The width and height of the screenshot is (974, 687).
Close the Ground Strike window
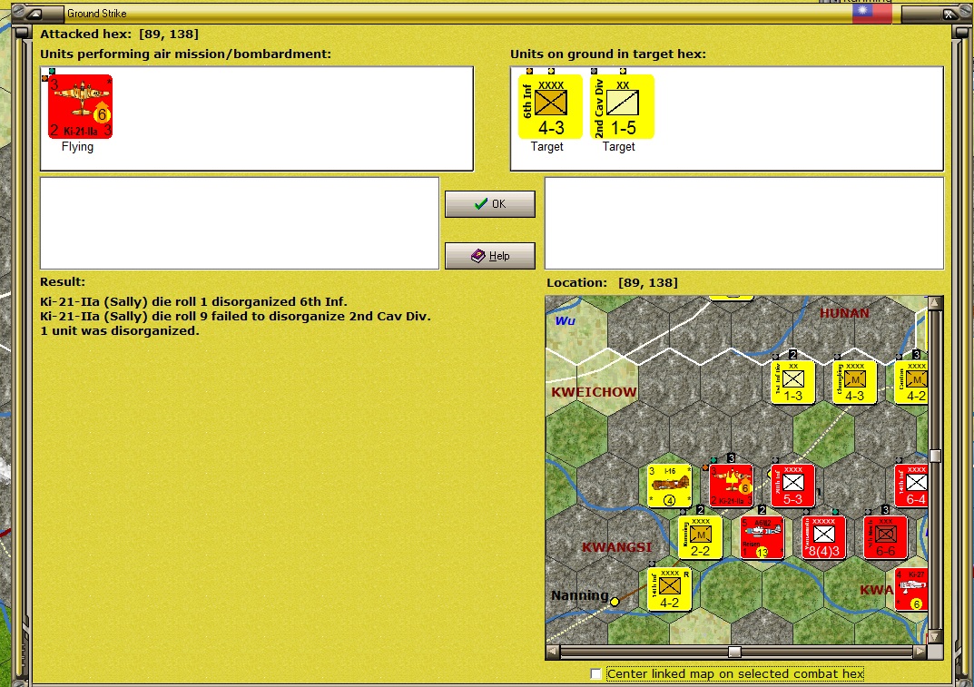[949, 14]
